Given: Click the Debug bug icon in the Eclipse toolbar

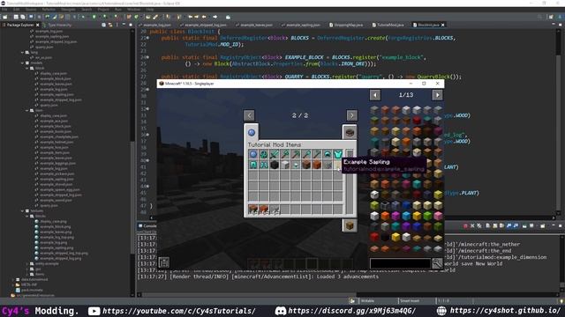Looking at the screenshot, I should coord(83,17).
